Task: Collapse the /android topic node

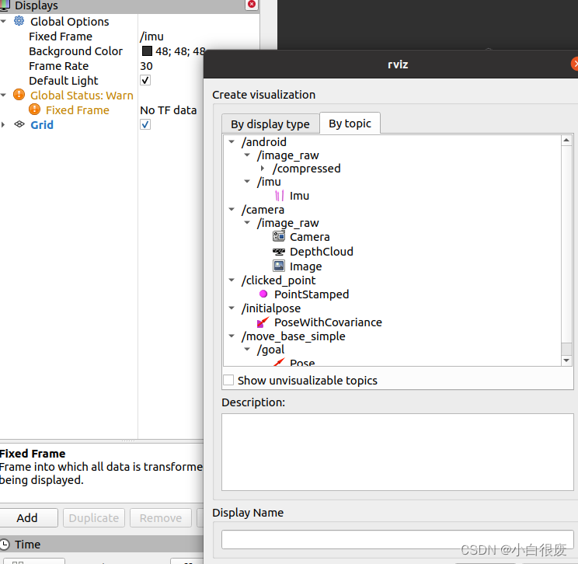Action: pyautogui.click(x=232, y=141)
